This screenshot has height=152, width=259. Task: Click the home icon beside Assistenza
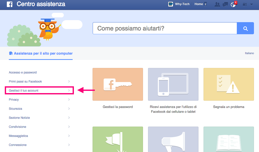pyautogui.click(x=11, y=53)
